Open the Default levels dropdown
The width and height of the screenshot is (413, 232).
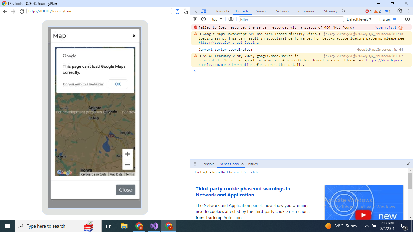click(x=359, y=19)
